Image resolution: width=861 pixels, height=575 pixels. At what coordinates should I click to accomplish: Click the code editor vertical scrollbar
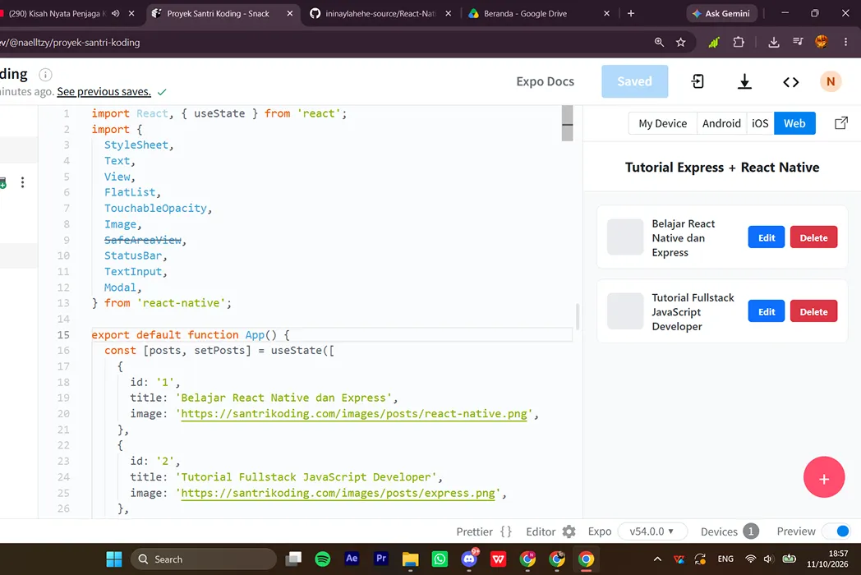(567, 123)
